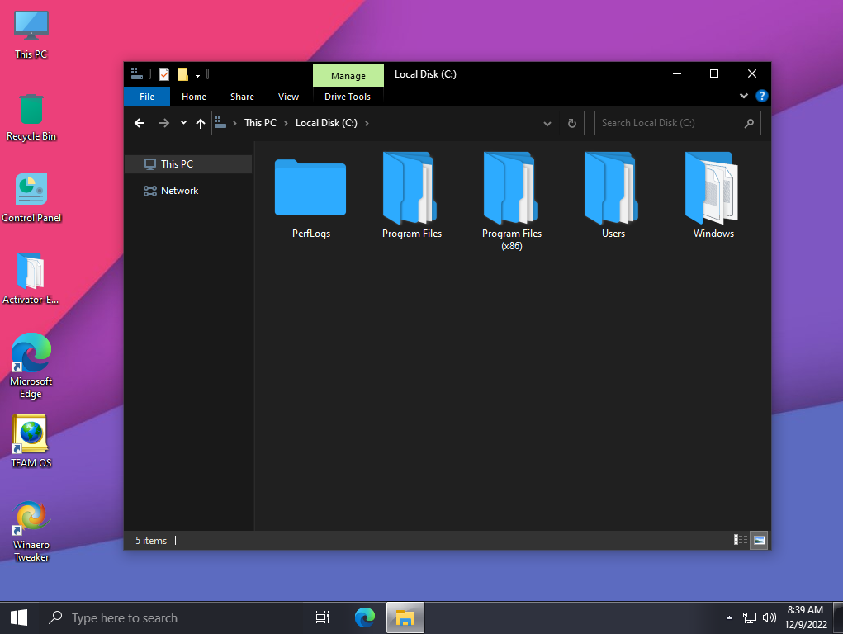Switch to large icons view in the status bar
Viewport: 843px width, 634px height.
coord(759,540)
